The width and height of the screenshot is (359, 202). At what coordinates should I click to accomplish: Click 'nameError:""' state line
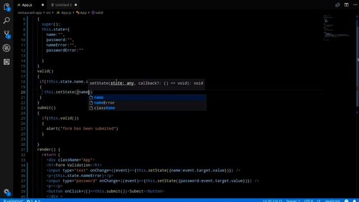coord(61,45)
